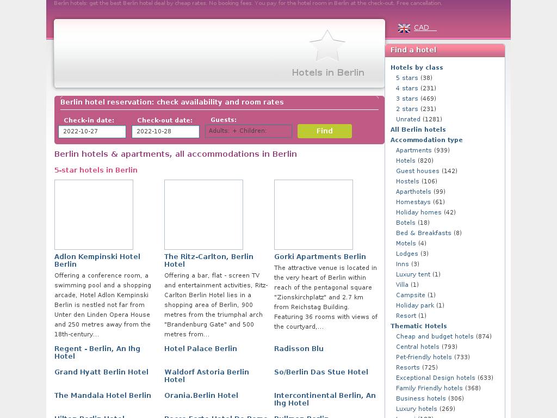Click the star logo above Hotels in Berlin

click(327, 46)
